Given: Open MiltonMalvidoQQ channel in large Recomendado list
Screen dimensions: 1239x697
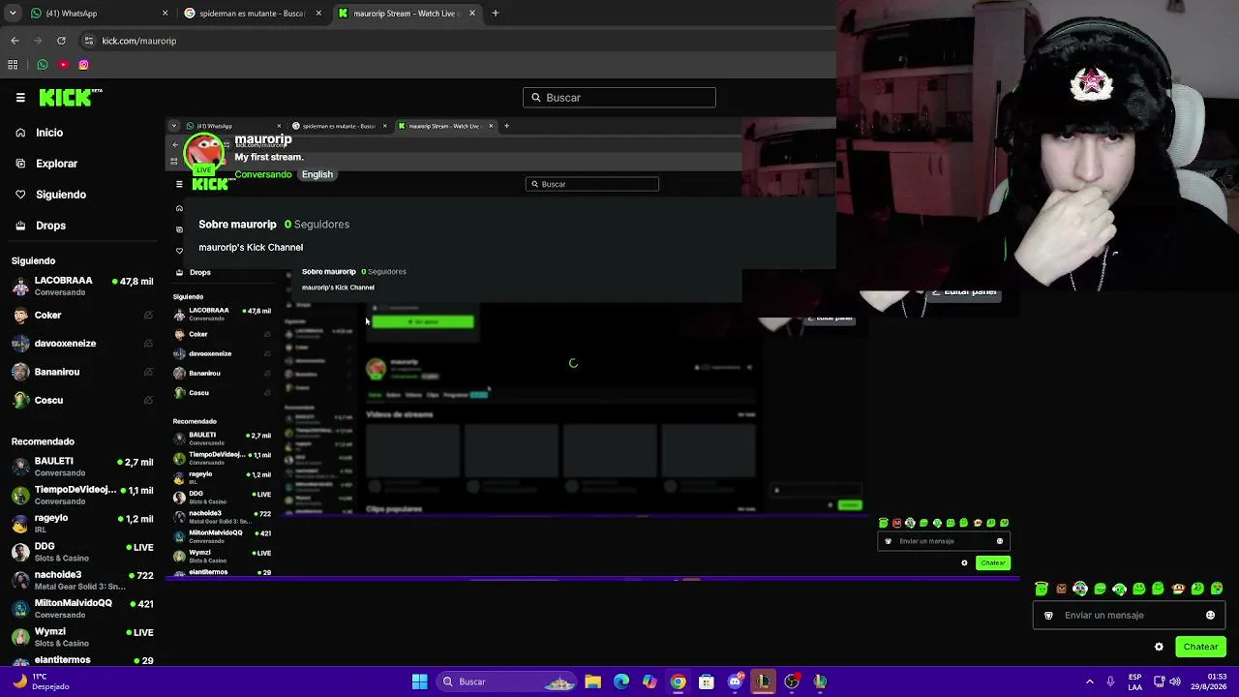Looking at the screenshot, I should [x=82, y=608].
